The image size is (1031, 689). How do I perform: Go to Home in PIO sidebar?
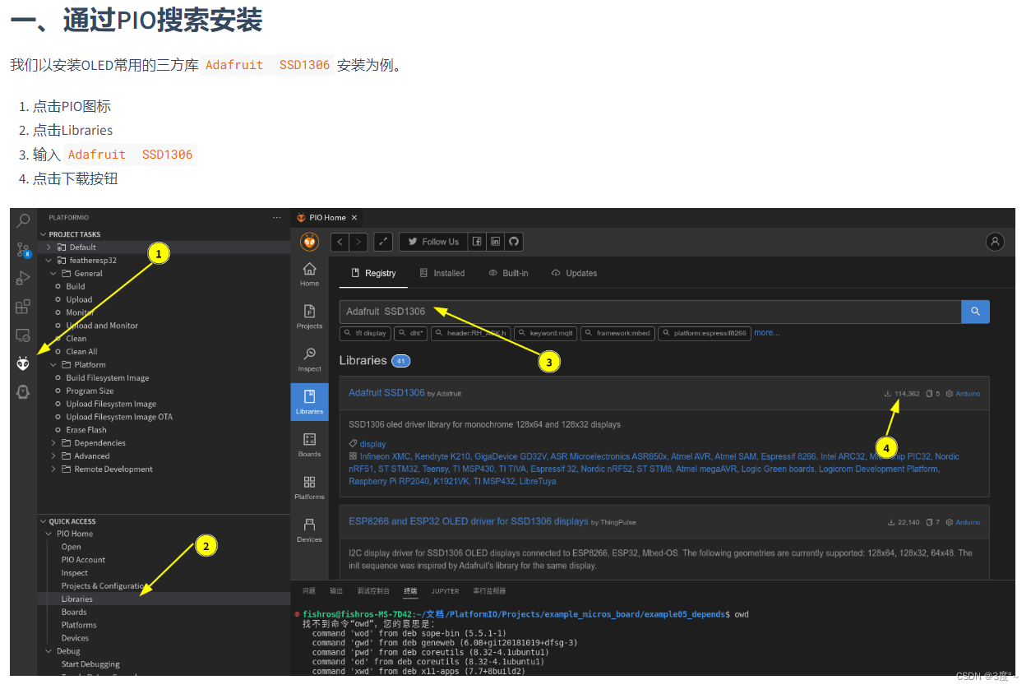click(309, 275)
